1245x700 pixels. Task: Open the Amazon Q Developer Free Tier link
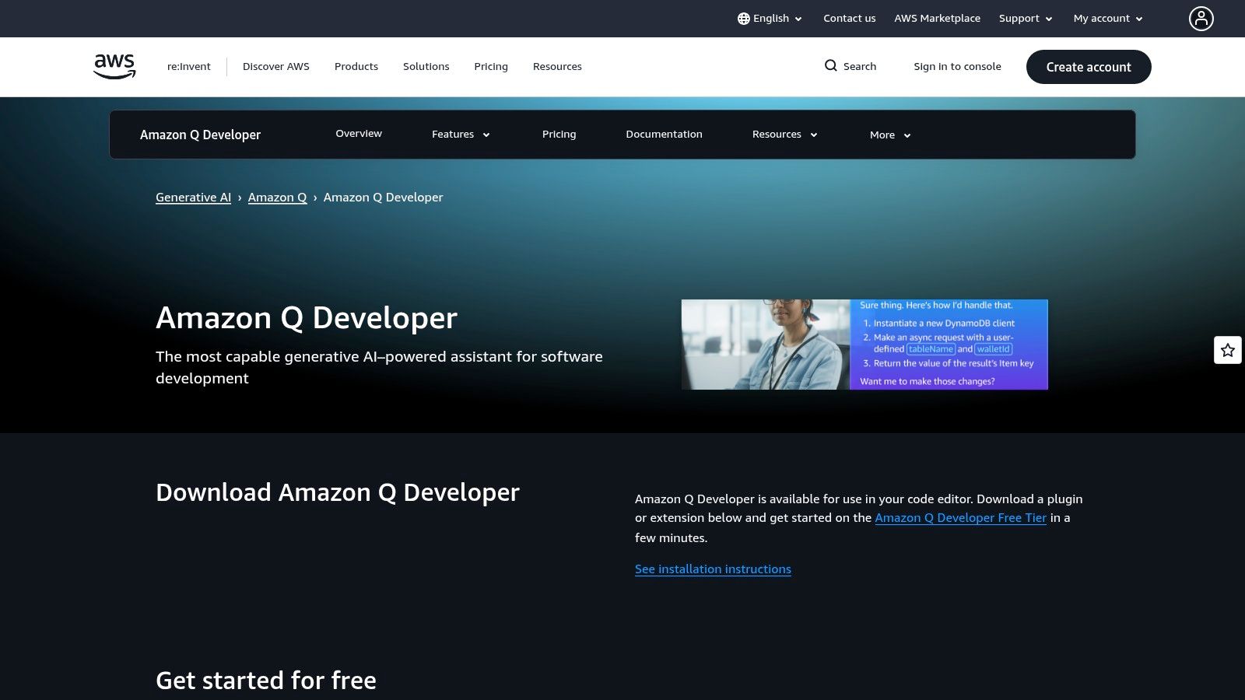961,517
